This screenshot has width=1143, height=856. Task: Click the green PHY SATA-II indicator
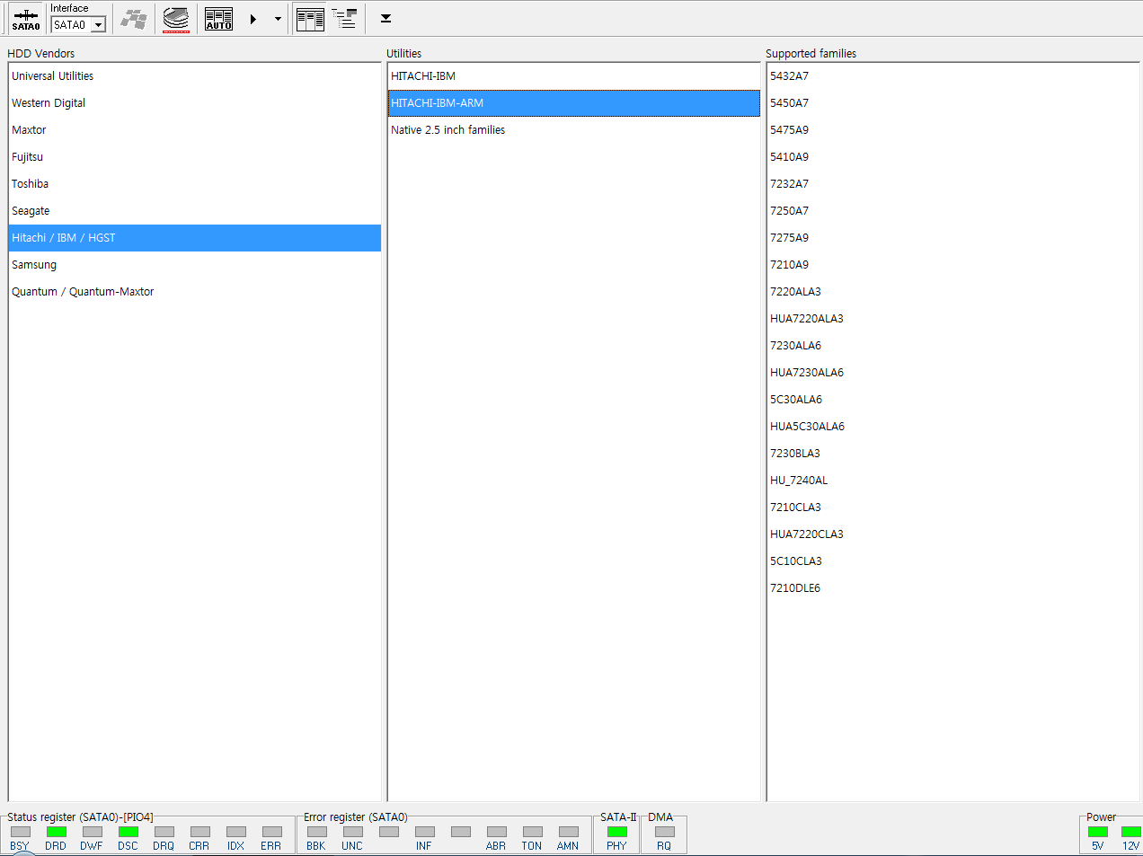click(x=616, y=832)
